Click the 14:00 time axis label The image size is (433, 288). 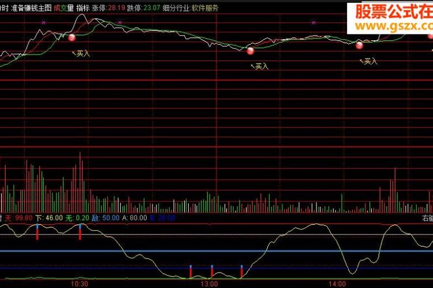[337, 284]
